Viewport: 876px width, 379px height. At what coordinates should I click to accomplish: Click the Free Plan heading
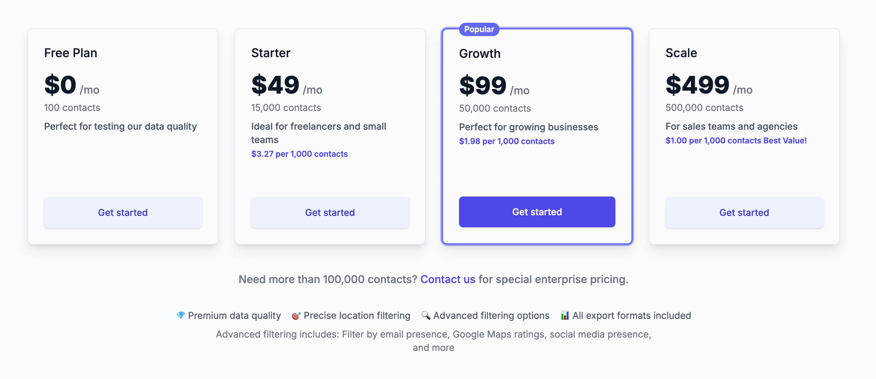coord(70,53)
